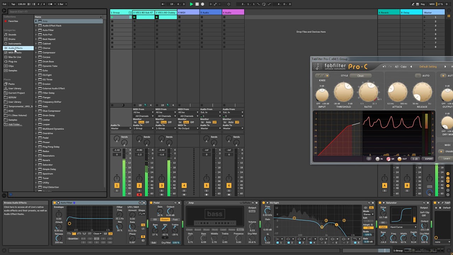Click the Pro-C bypass power icon

[x=369, y=159]
